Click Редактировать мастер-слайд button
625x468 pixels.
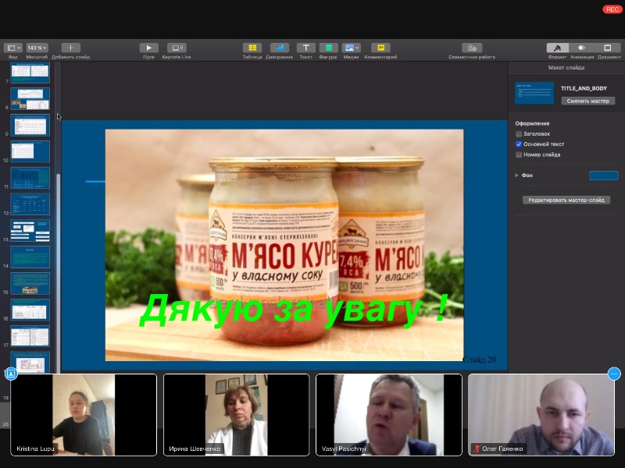566,200
